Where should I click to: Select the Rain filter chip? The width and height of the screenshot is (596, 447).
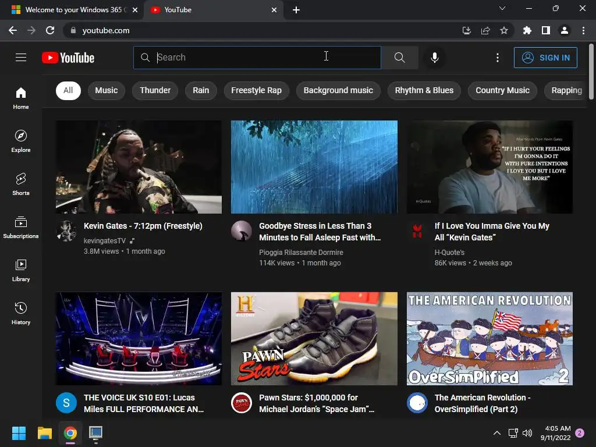point(201,90)
